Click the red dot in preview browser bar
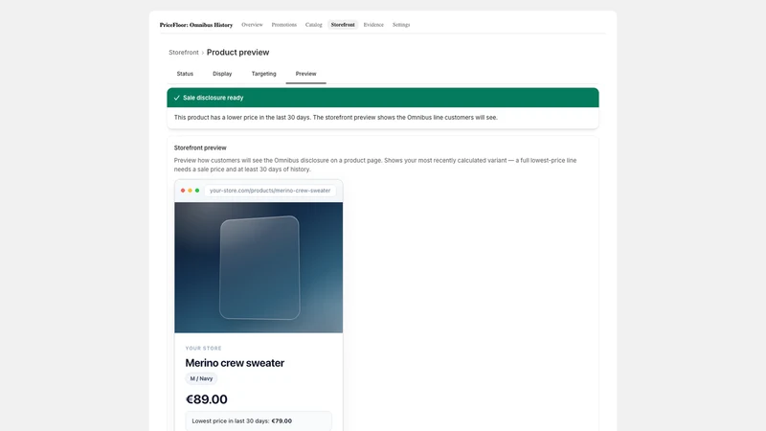766x431 pixels. click(183, 191)
